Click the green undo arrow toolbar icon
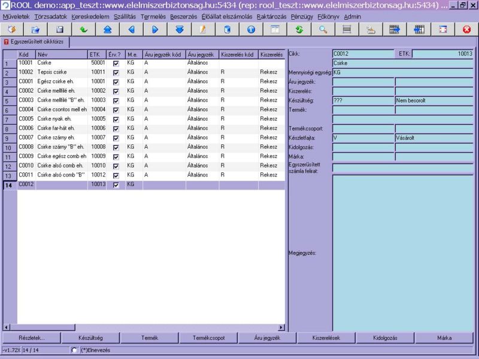Image resolution: width=479 pixels, height=359 pixels. [x=83, y=29]
